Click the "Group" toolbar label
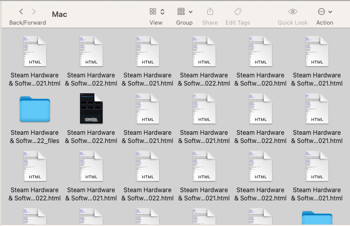This screenshot has height=226, width=350. [x=184, y=23]
